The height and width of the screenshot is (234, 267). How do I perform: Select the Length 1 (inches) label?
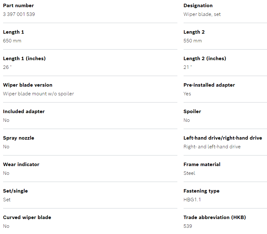click(24, 59)
